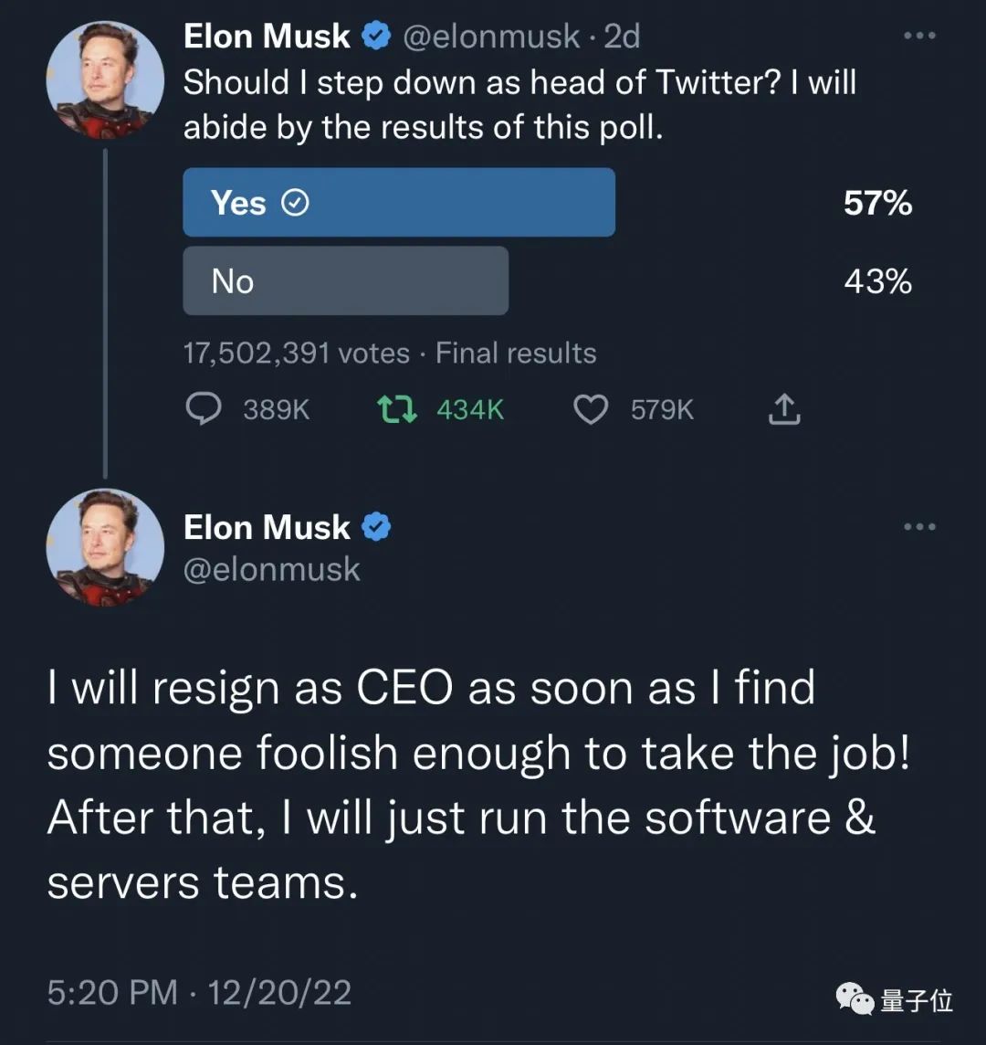Viewport: 986px width, 1045px height.
Task: Select the Yes poll option bar
Action: tap(399, 202)
